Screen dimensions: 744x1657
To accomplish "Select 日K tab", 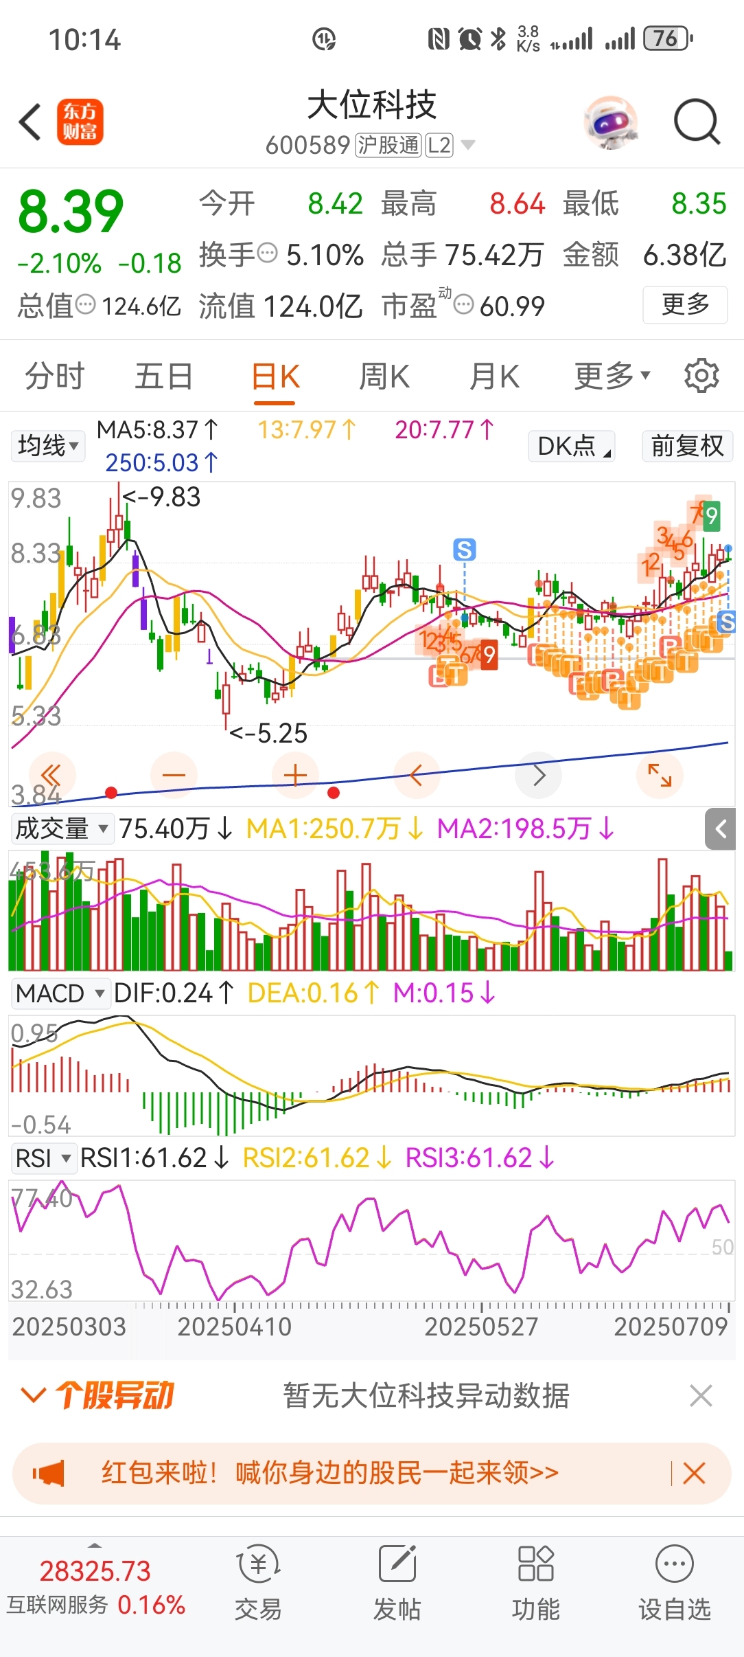I will click(x=275, y=376).
